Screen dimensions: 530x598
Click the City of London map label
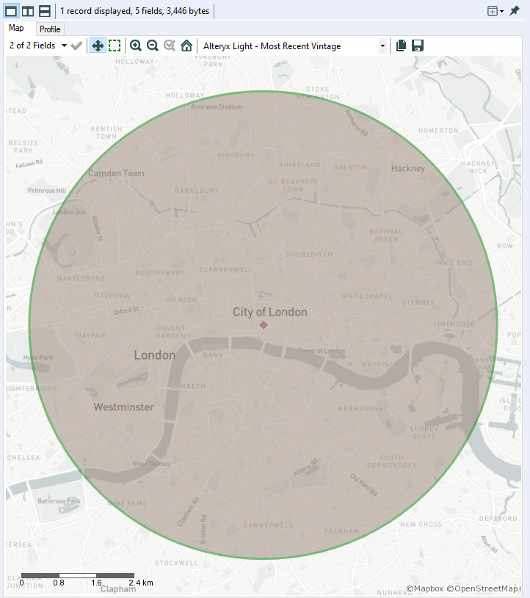269,313
